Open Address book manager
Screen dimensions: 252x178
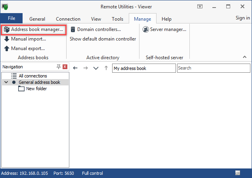pyautogui.click(x=33, y=29)
